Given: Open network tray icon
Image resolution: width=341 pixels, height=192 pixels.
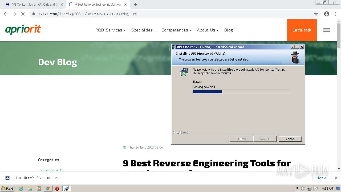Looking at the screenshot, I should 309,189.
